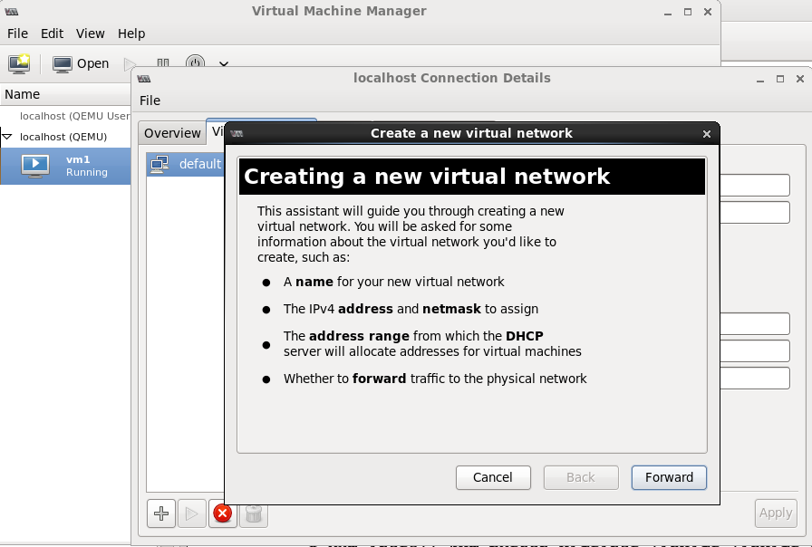This screenshot has width=812, height=547.
Task: Click the red stop network icon
Action: [223, 513]
